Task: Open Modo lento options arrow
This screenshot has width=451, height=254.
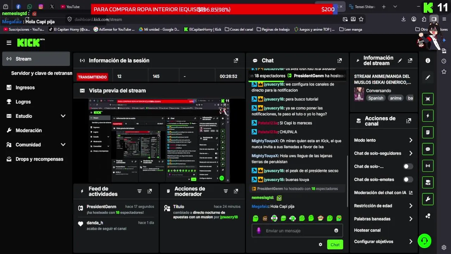Action: point(410,140)
